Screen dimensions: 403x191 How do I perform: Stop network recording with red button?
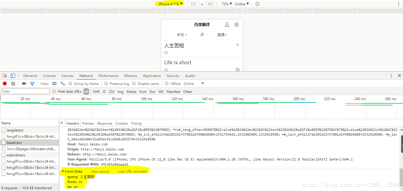[5, 84]
